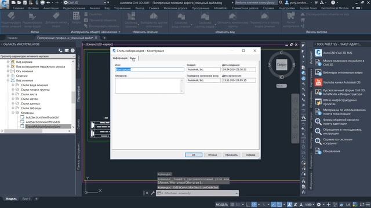Switch to the Модель layout tab
Image resolution: width=371 pixels, height=208 pixels.
tap(11, 199)
